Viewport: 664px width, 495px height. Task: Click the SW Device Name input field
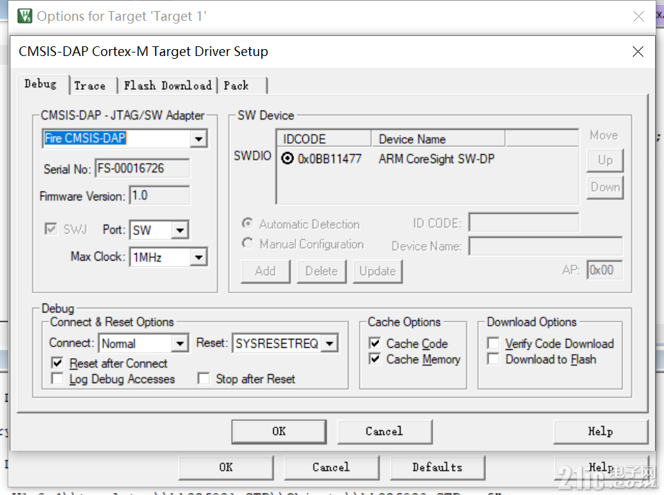point(546,246)
